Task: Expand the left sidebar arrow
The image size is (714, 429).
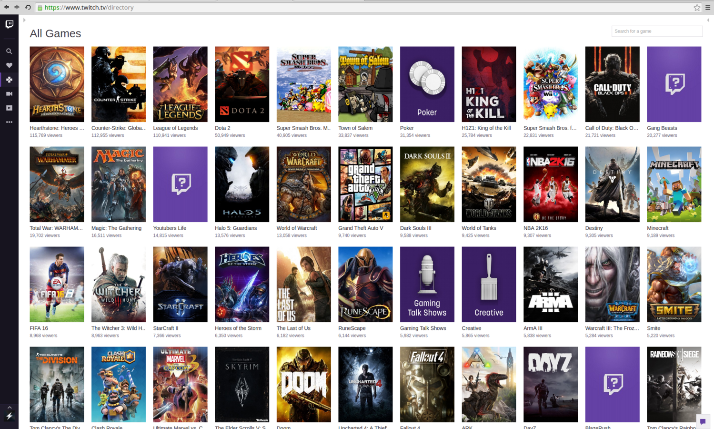Action: click(24, 20)
